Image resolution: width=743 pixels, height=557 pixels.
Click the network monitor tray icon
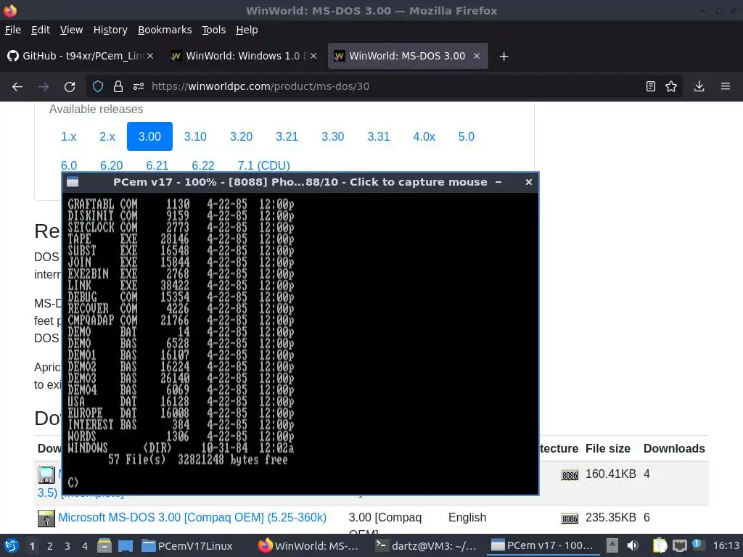pos(679,545)
